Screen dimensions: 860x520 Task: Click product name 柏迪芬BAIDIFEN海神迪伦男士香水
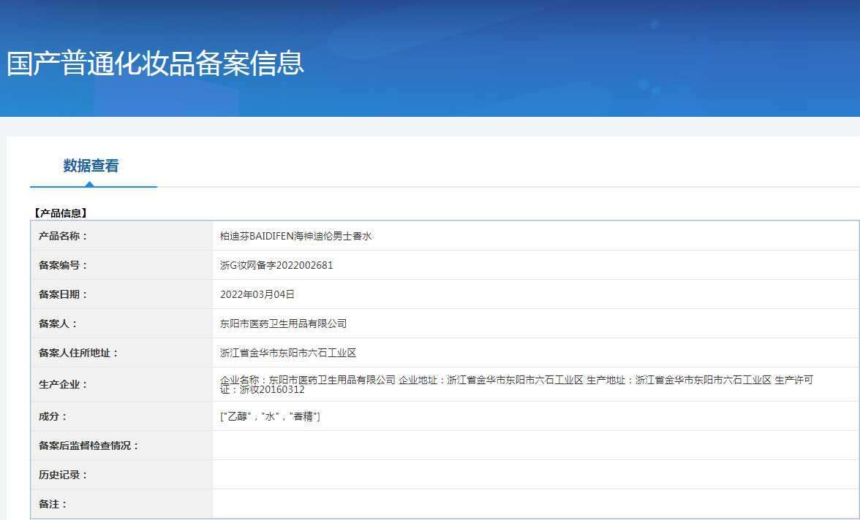pos(296,236)
